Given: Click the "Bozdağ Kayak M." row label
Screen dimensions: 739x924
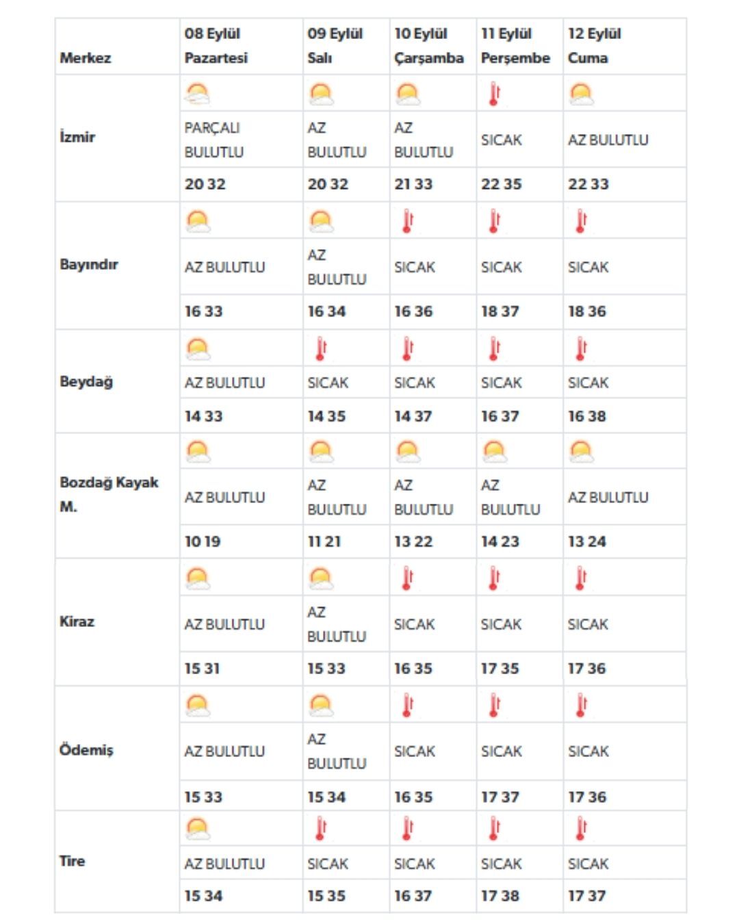Looking at the screenshot, I should pos(109,494).
